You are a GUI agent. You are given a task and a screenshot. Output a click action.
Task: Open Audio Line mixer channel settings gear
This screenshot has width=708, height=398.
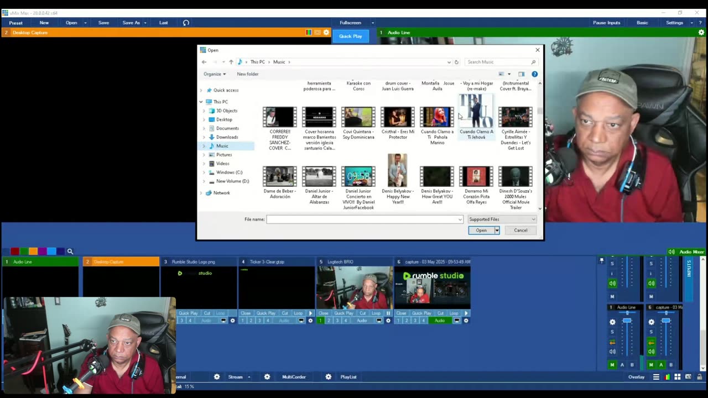tap(612, 322)
